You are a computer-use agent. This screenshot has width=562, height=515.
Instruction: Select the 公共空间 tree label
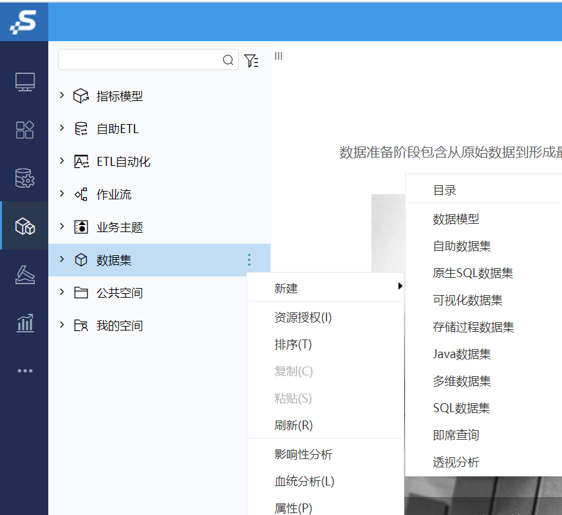point(119,293)
